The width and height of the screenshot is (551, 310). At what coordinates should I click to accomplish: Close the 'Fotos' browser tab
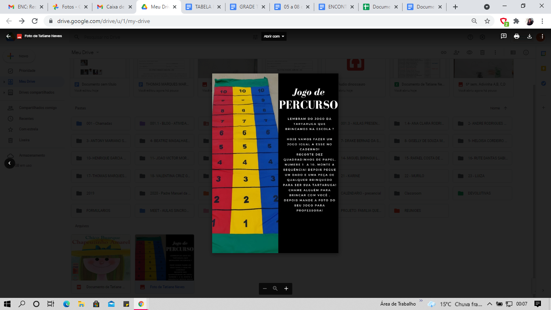(86, 7)
